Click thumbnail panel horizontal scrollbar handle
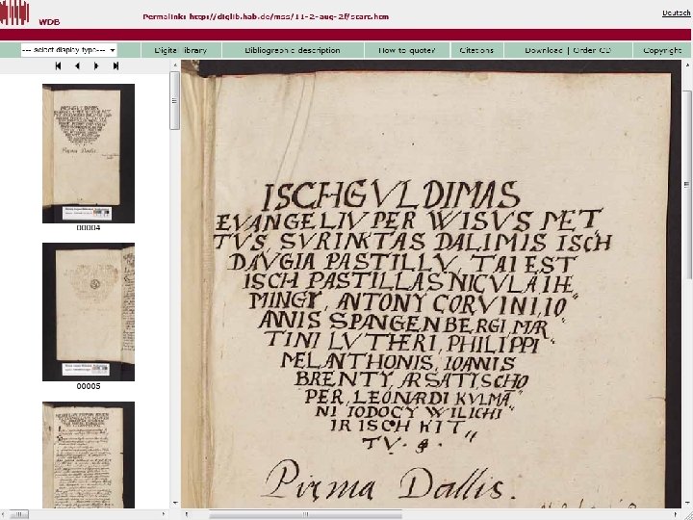The height and width of the screenshot is (520, 693). (x=18, y=514)
